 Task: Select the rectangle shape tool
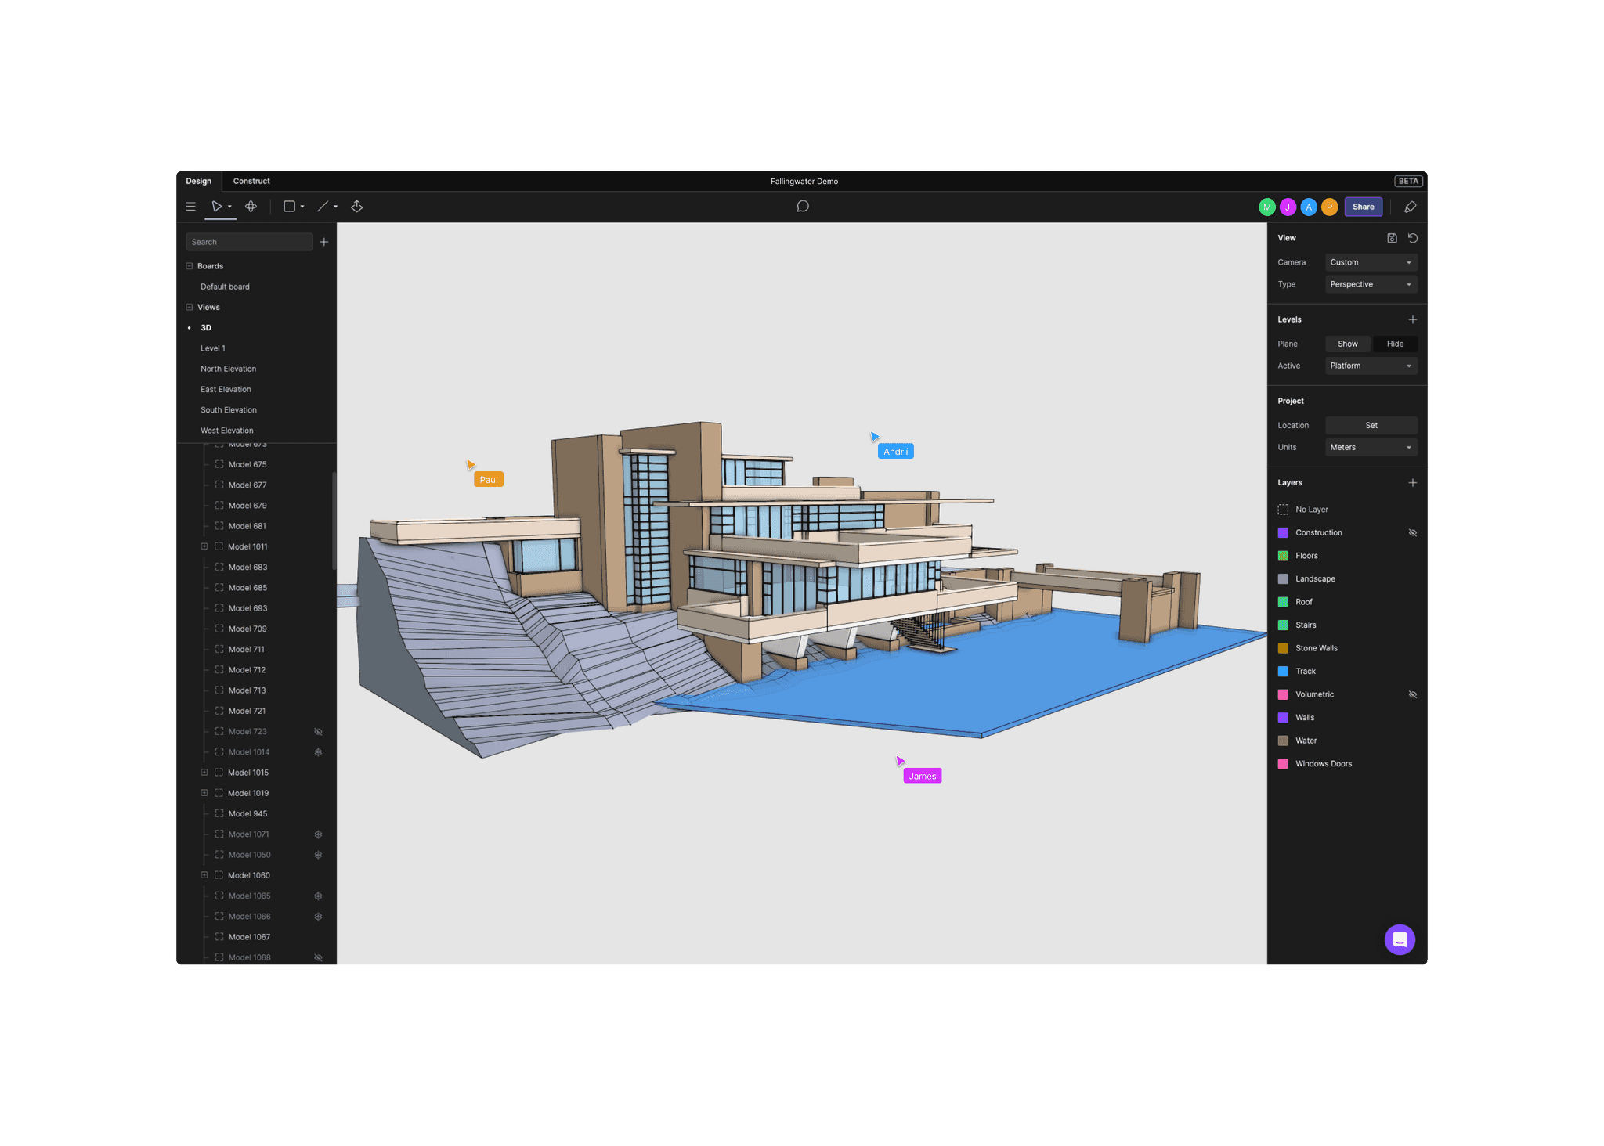point(289,207)
